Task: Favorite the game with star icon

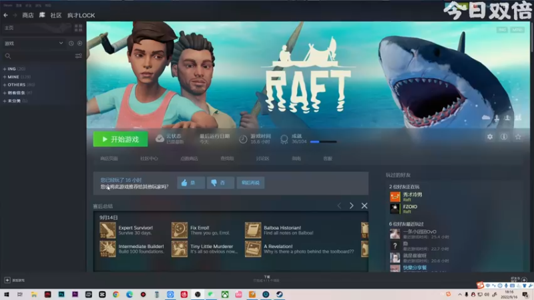Action: click(518, 137)
